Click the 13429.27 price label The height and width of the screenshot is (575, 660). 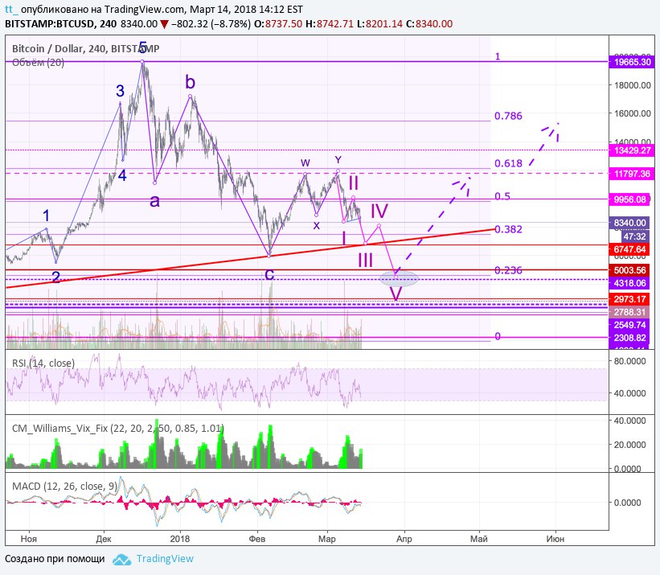click(631, 150)
